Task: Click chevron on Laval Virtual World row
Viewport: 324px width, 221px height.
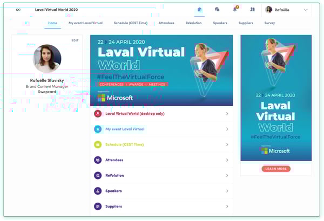Action: click(x=227, y=114)
